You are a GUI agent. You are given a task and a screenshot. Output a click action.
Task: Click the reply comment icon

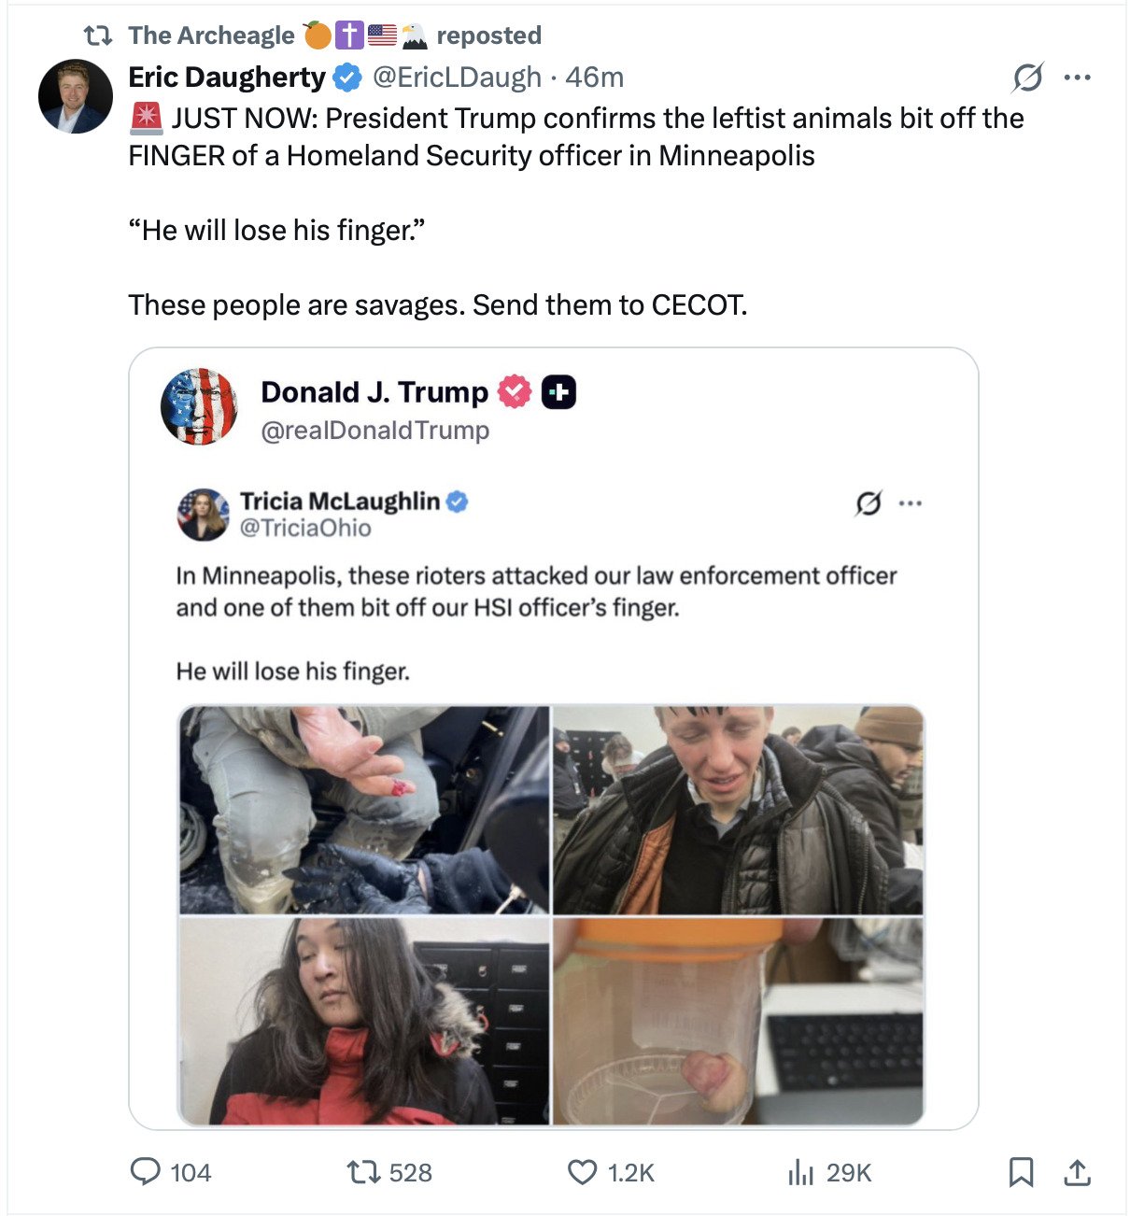[145, 1172]
